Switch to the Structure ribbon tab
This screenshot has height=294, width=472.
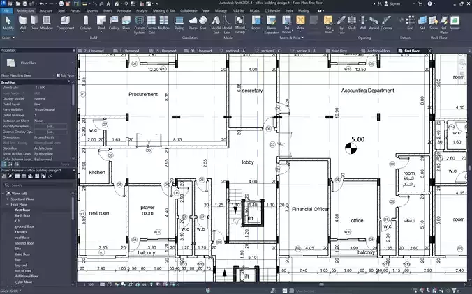pos(46,11)
